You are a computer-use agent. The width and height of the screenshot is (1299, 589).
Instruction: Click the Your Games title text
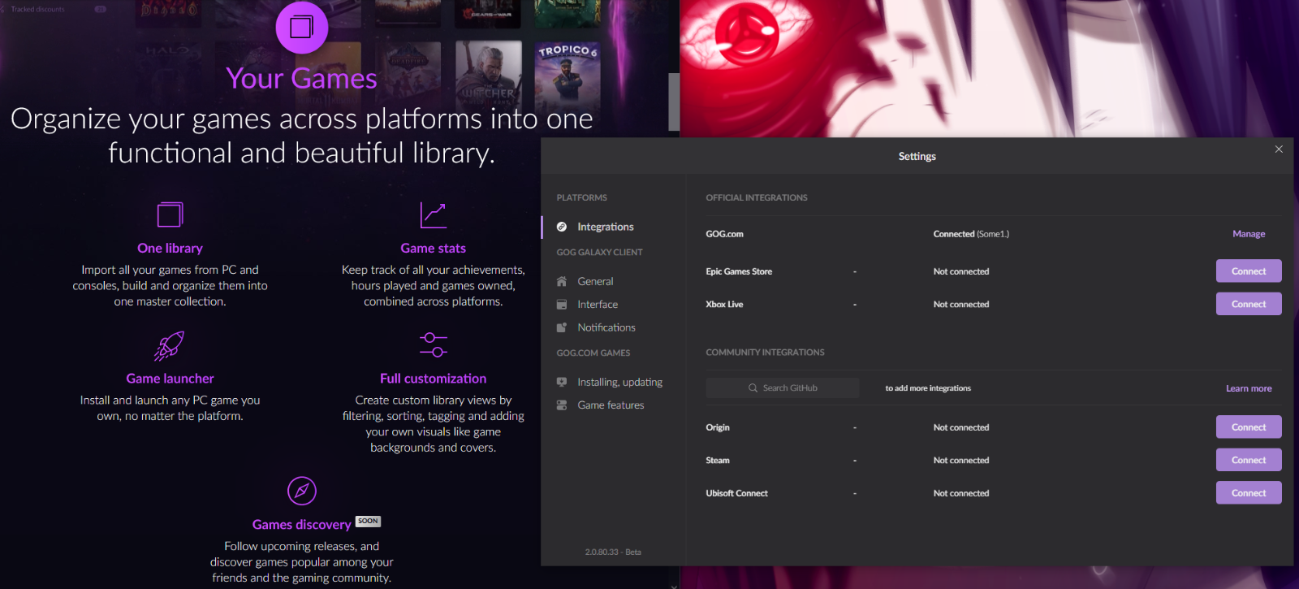pos(302,79)
